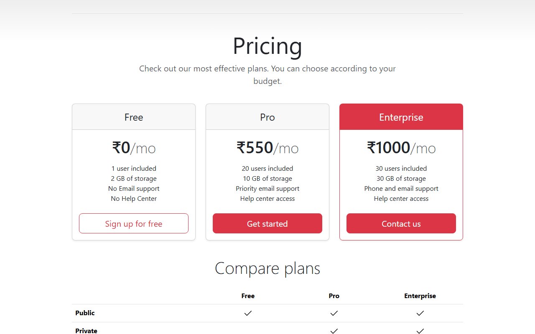This screenshot has height=334, width=535.
Task: Select the Enterprise plan card header
Action: 401,117
